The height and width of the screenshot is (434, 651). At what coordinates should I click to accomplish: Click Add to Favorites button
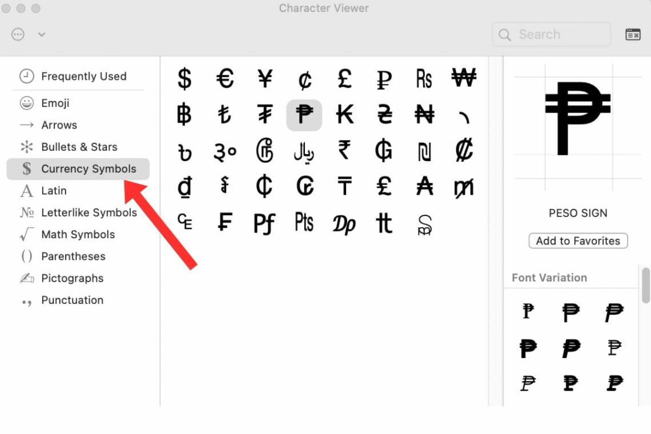[578, 241]
